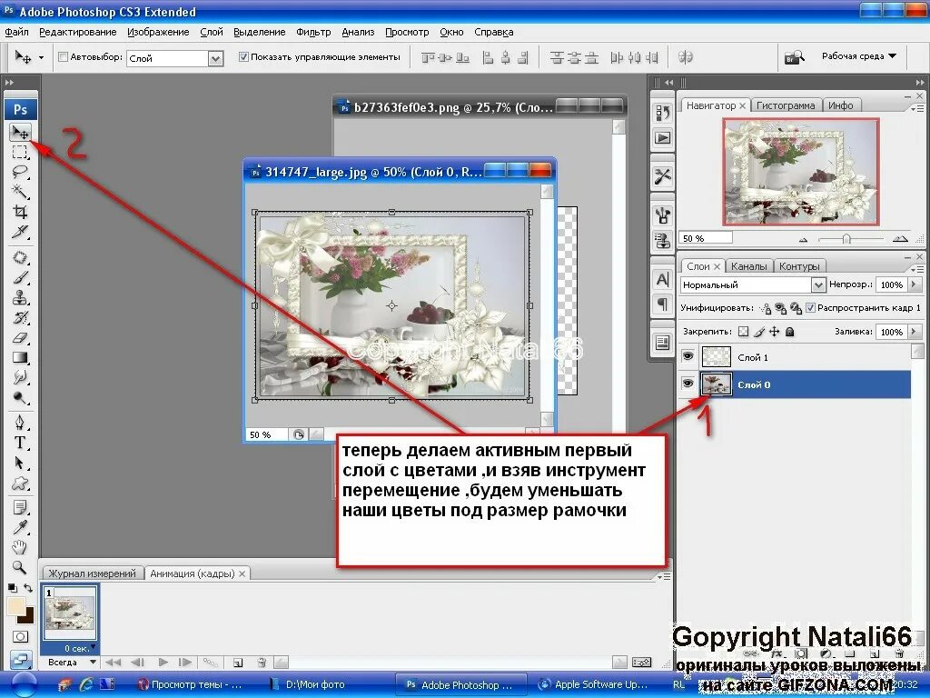The image size is (930, 698).
Task: Select the History Brush tool
Action: (x=20, y=317)
